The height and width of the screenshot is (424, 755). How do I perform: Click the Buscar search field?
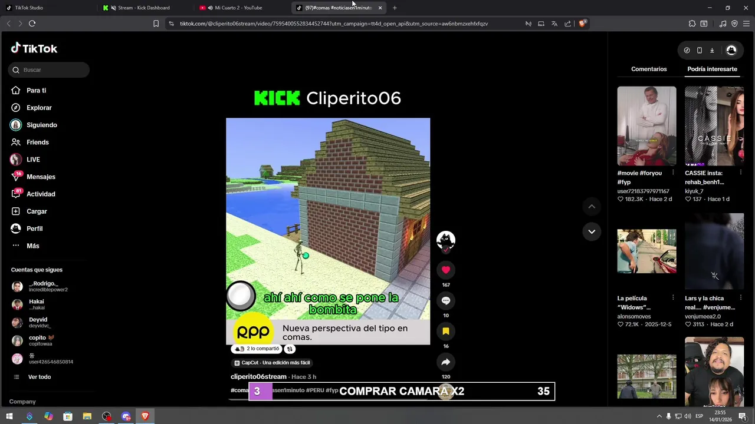(49, 70)
